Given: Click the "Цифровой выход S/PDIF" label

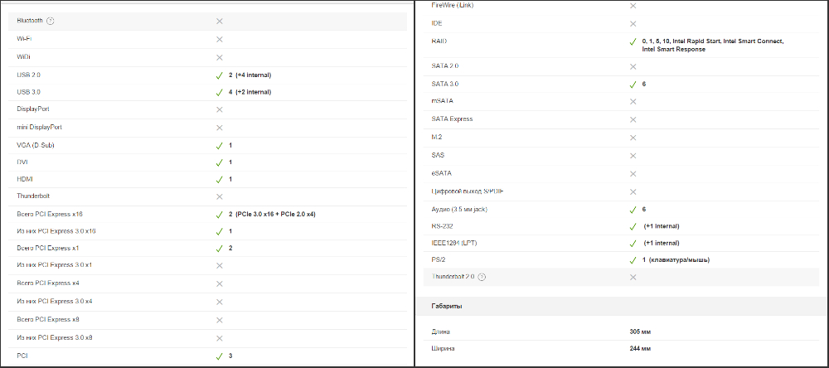Looking at the screenshot, I should click(x=467, y=191).
